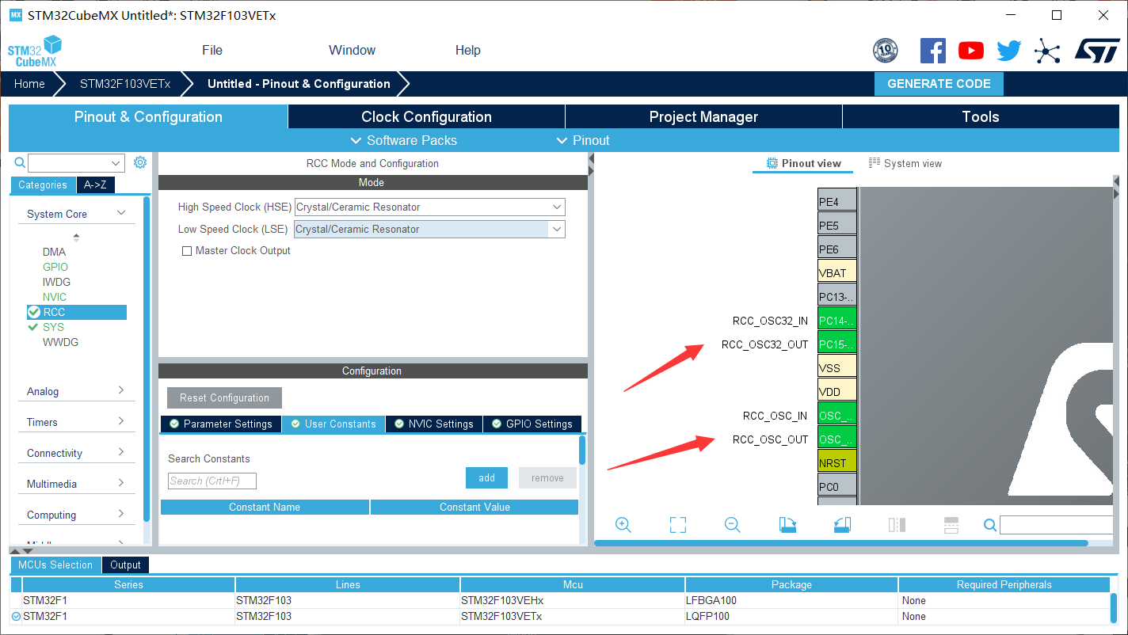Expand the Multimedia category
Viewport: 1128px width, 635px height.
121,483
